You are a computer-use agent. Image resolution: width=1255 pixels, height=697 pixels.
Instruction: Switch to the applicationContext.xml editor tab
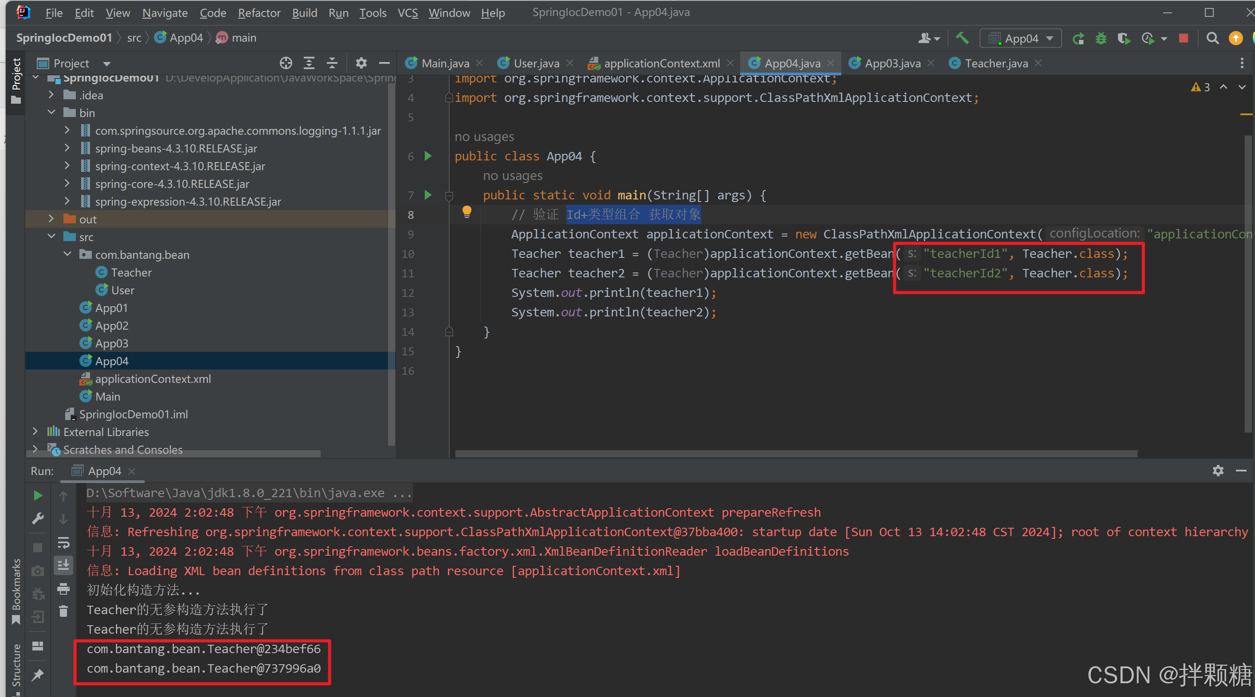pos(661,63)
